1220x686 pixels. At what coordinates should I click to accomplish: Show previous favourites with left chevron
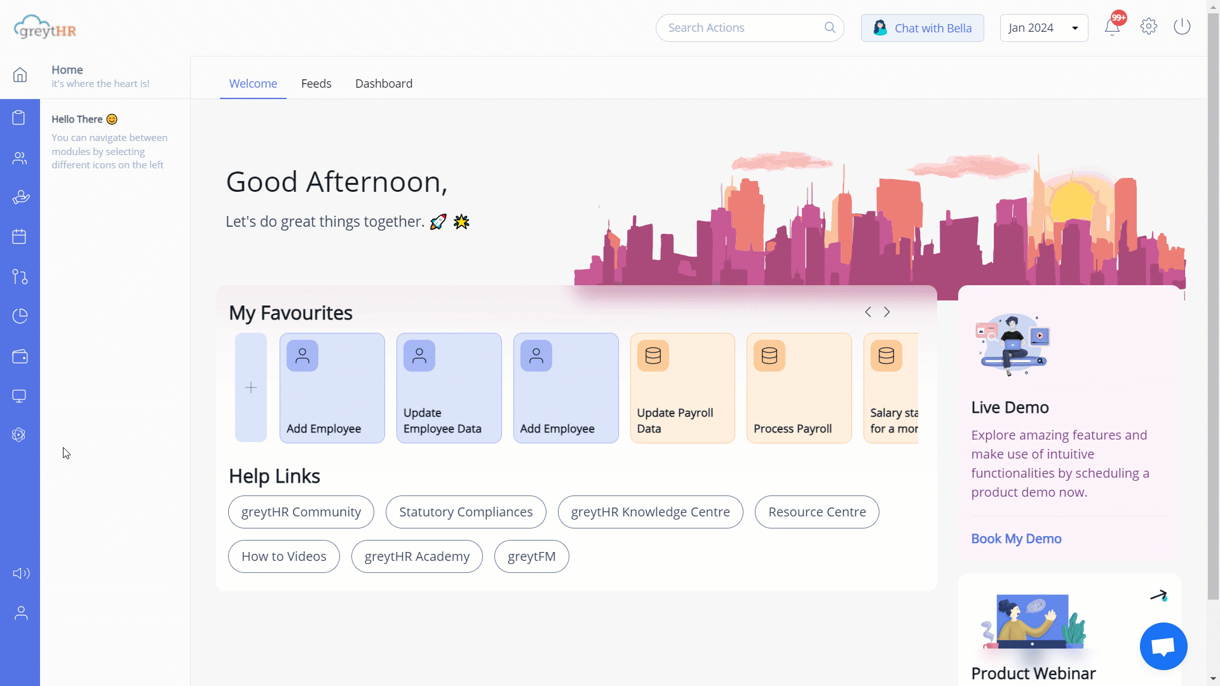pos(868,312)
